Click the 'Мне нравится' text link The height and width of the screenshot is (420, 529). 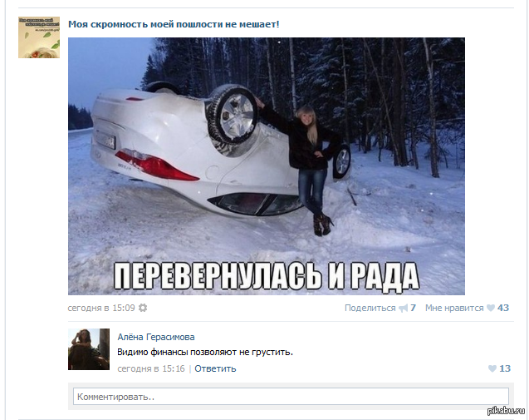click(x=454, y=308)
